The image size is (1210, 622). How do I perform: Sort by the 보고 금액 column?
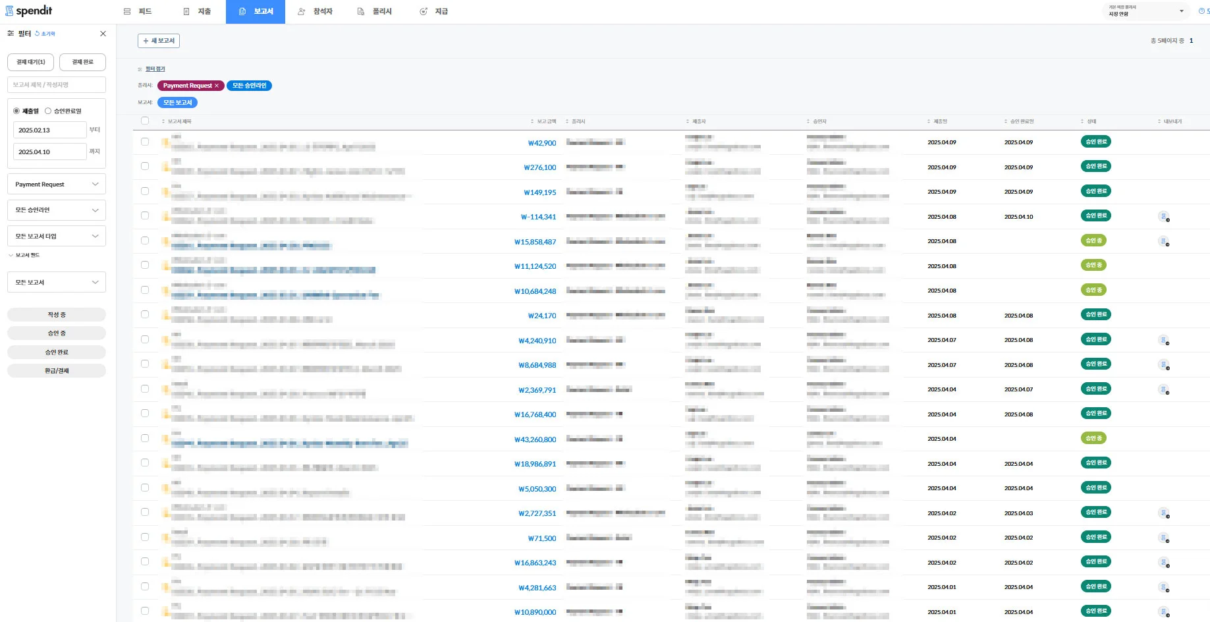(545, 122)
